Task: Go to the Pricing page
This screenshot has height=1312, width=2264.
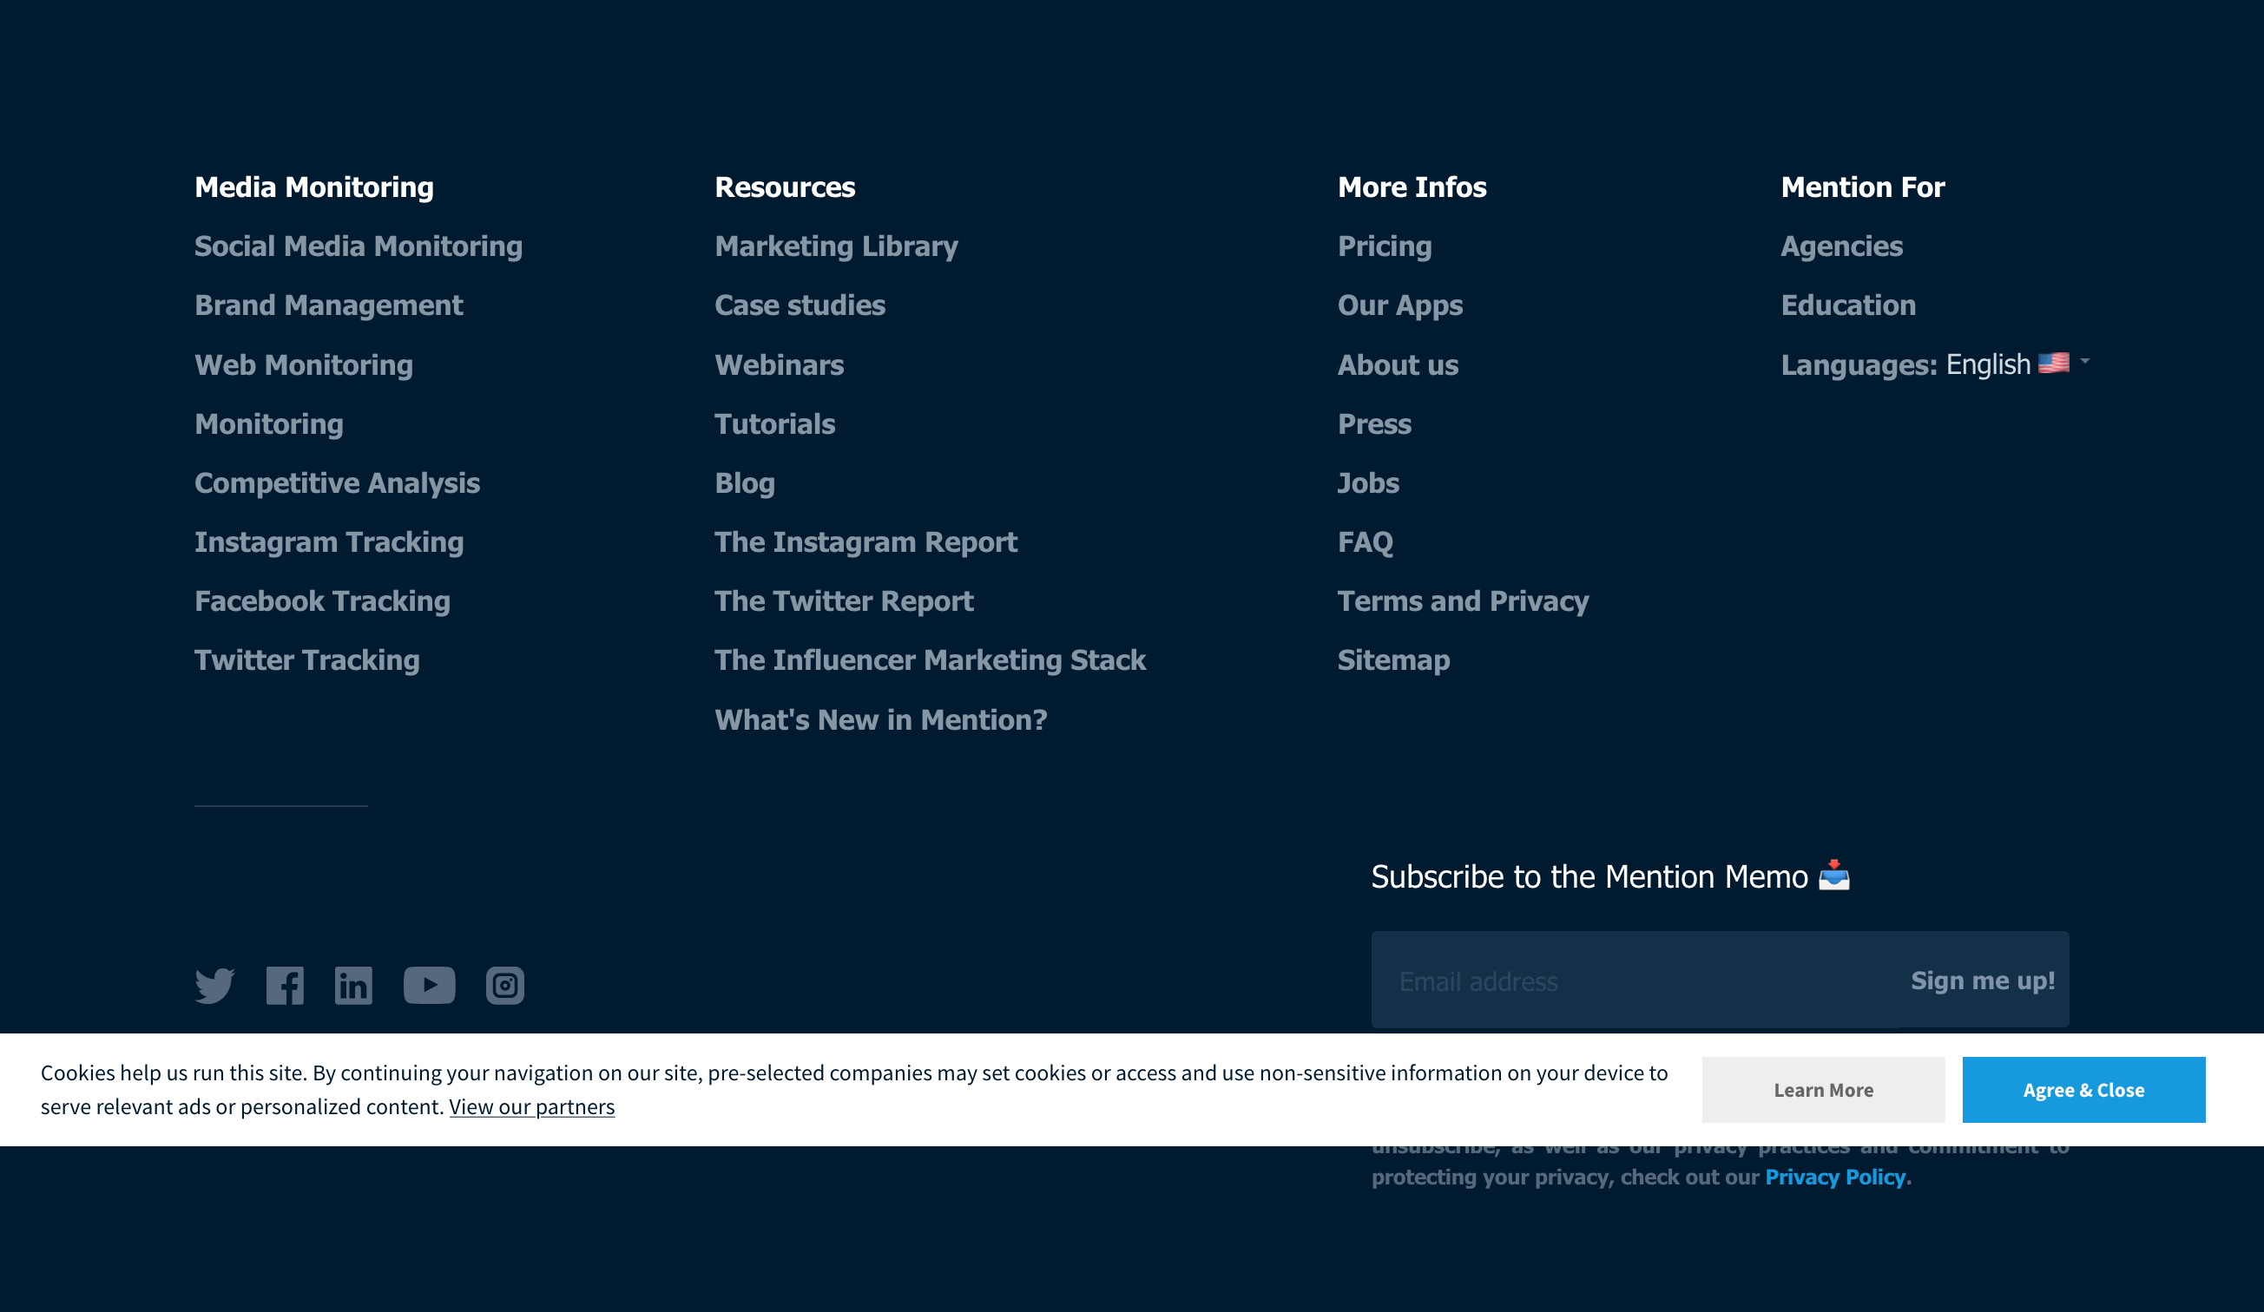Action: click(1385, 246)
